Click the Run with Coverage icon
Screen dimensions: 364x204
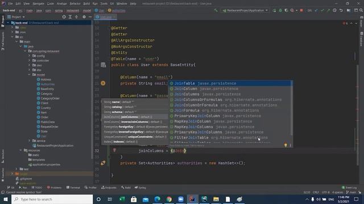click(x=286, y=10)
